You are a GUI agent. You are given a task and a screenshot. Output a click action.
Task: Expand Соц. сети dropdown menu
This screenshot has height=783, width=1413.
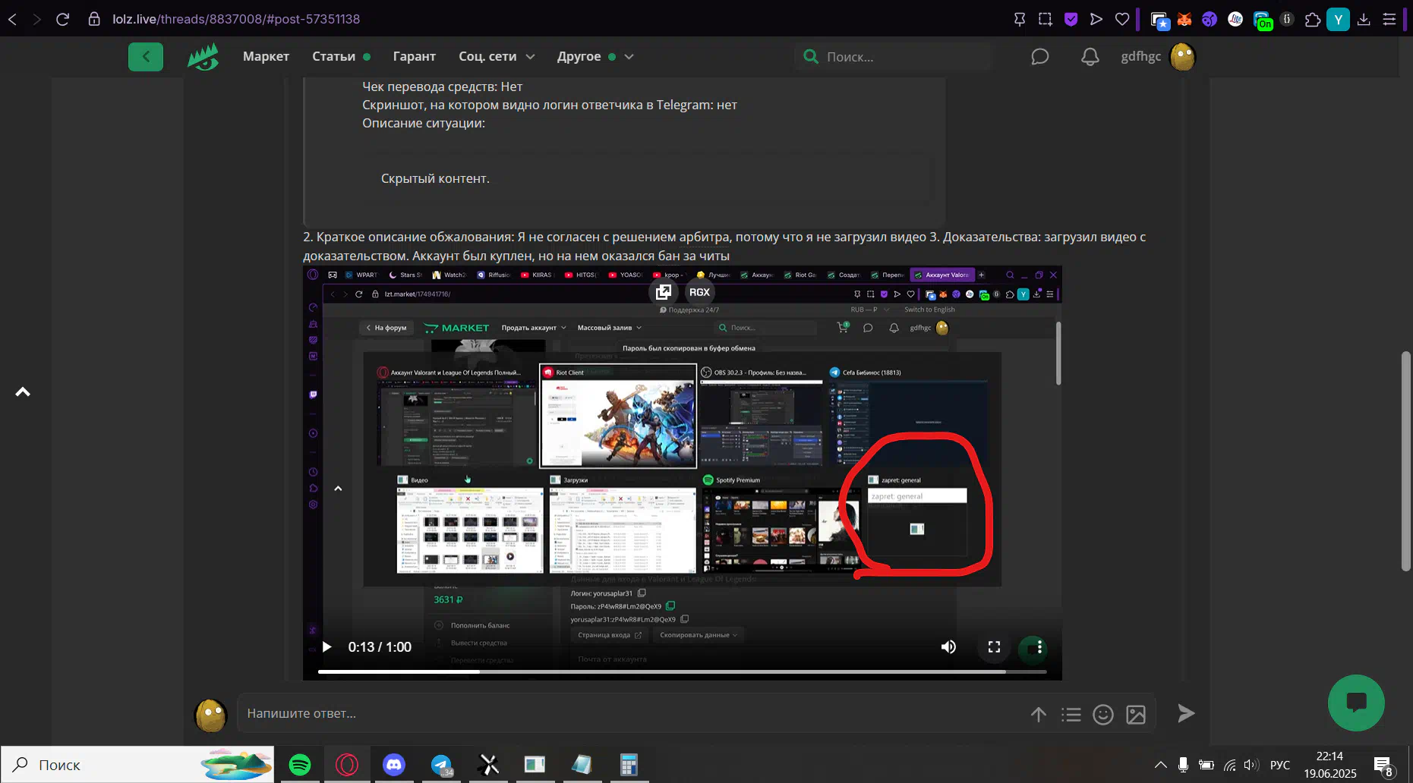(497, 56)
